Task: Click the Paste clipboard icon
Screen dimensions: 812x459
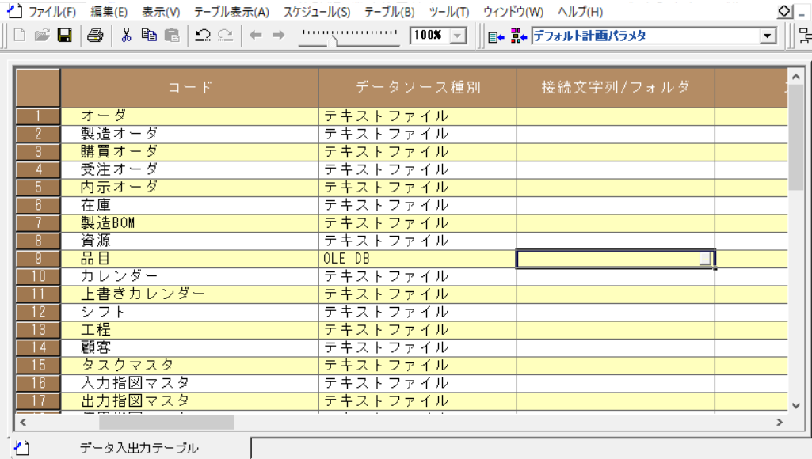Action: pos(172,35)
